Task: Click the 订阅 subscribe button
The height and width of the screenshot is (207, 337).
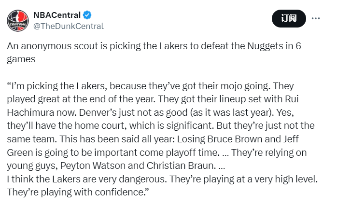Action: pyautogui.click(x=289, y=18)
